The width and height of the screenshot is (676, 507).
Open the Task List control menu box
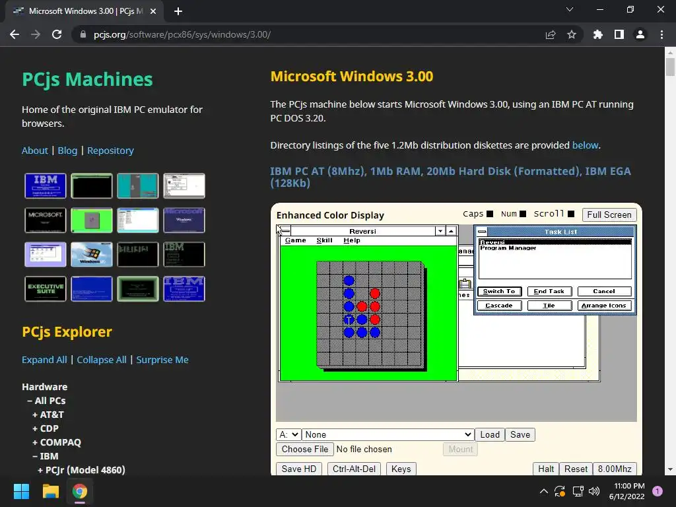482,232
